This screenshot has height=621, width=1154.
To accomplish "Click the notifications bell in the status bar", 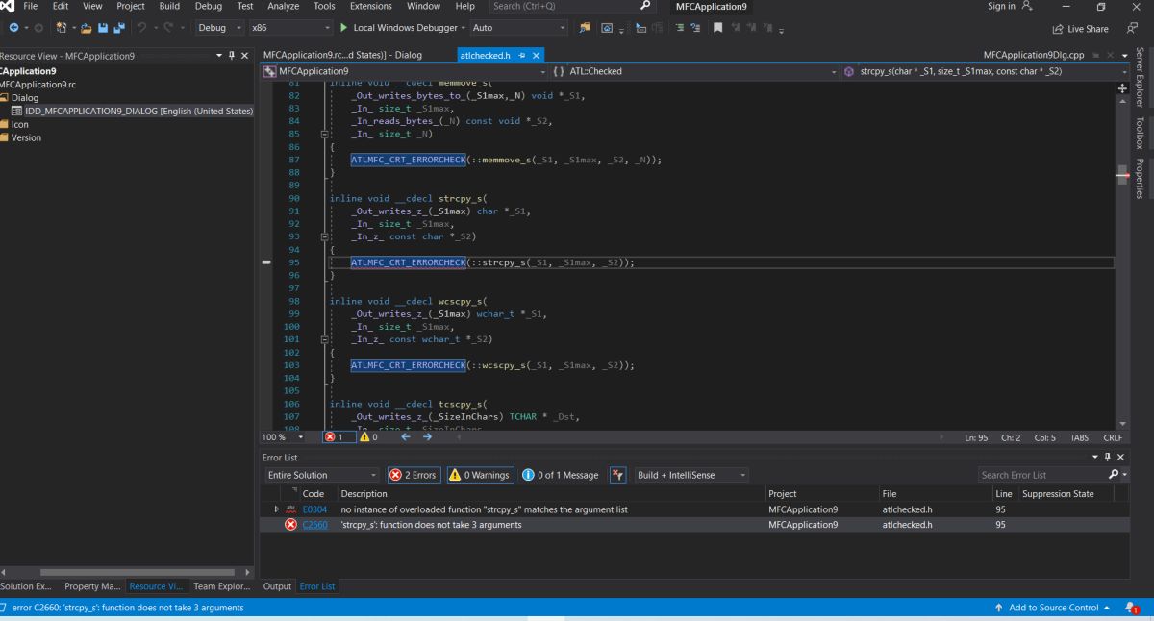I will (1132, 609).
